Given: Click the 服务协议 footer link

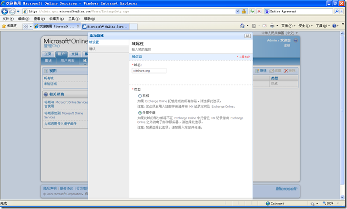Looking at the screenshot, I should pos(66,188).
